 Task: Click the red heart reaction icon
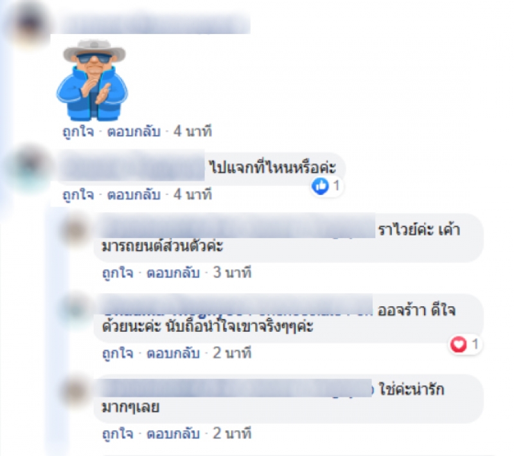pos(458,345)
